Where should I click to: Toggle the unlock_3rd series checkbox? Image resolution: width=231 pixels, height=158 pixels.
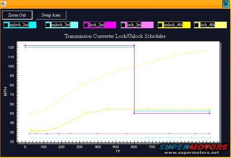[48, 25]
